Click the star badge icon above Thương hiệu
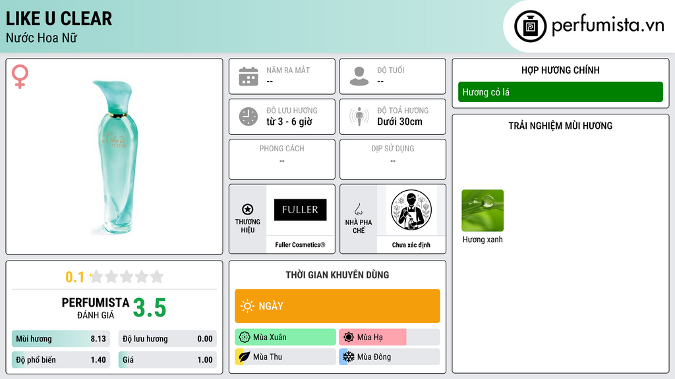Viewport: 675px width, 379px height. (248, 209)
